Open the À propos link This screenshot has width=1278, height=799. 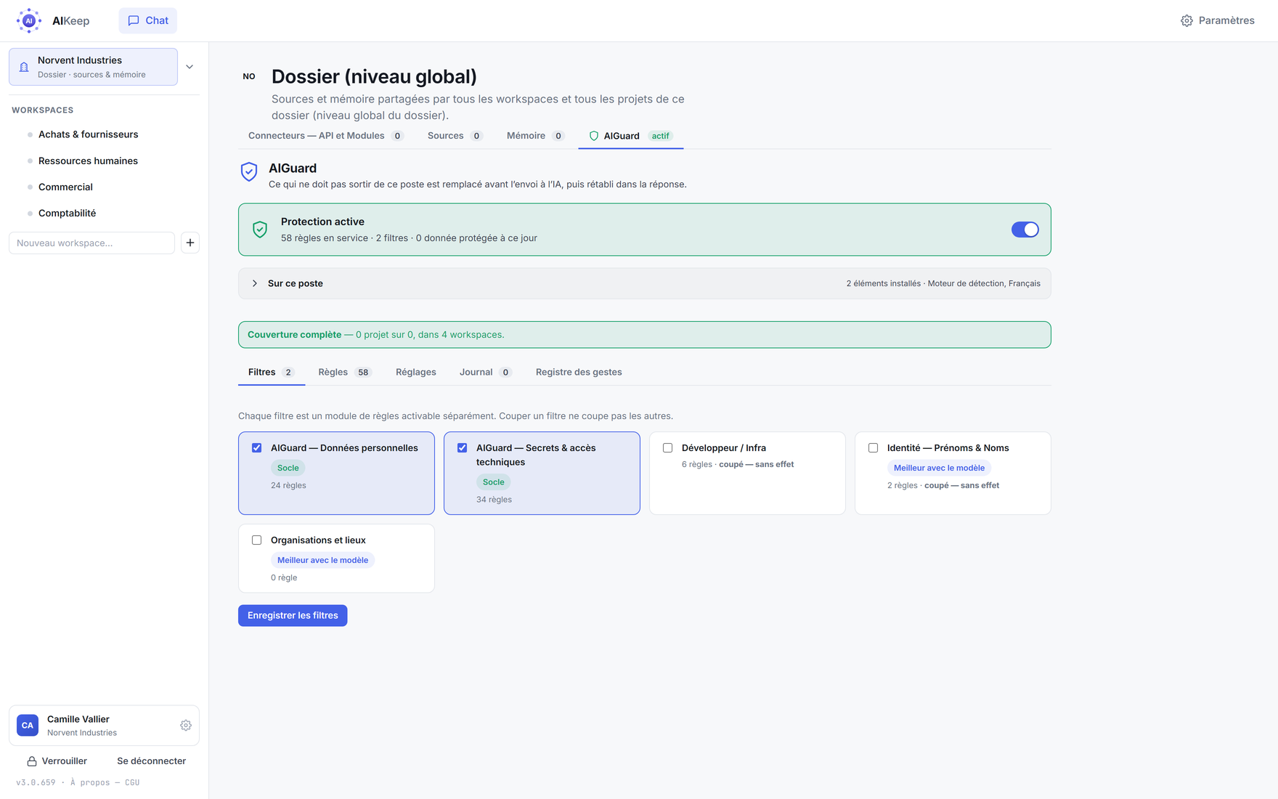coord(90,782)
